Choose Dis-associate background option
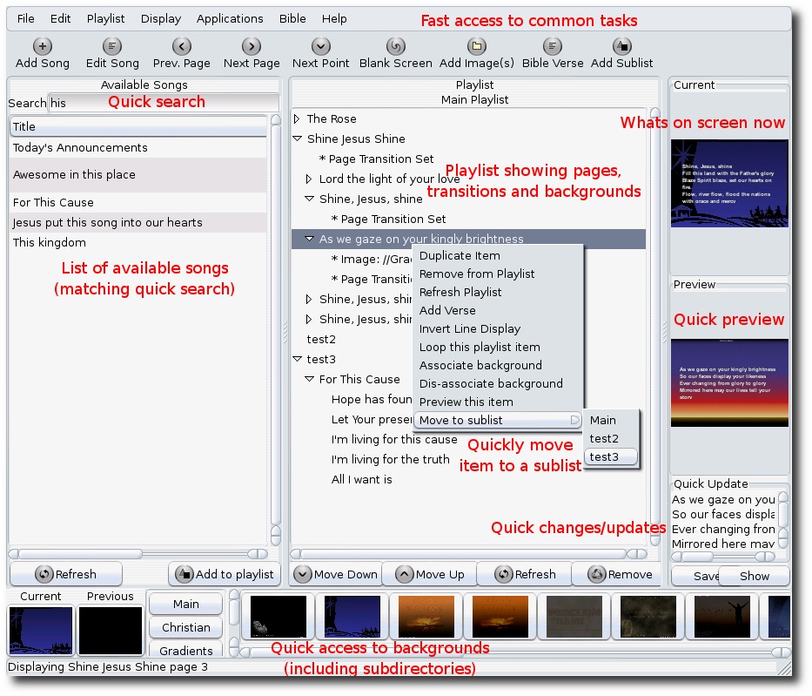This screenshot has width=812, height=696. pos(498,383)
